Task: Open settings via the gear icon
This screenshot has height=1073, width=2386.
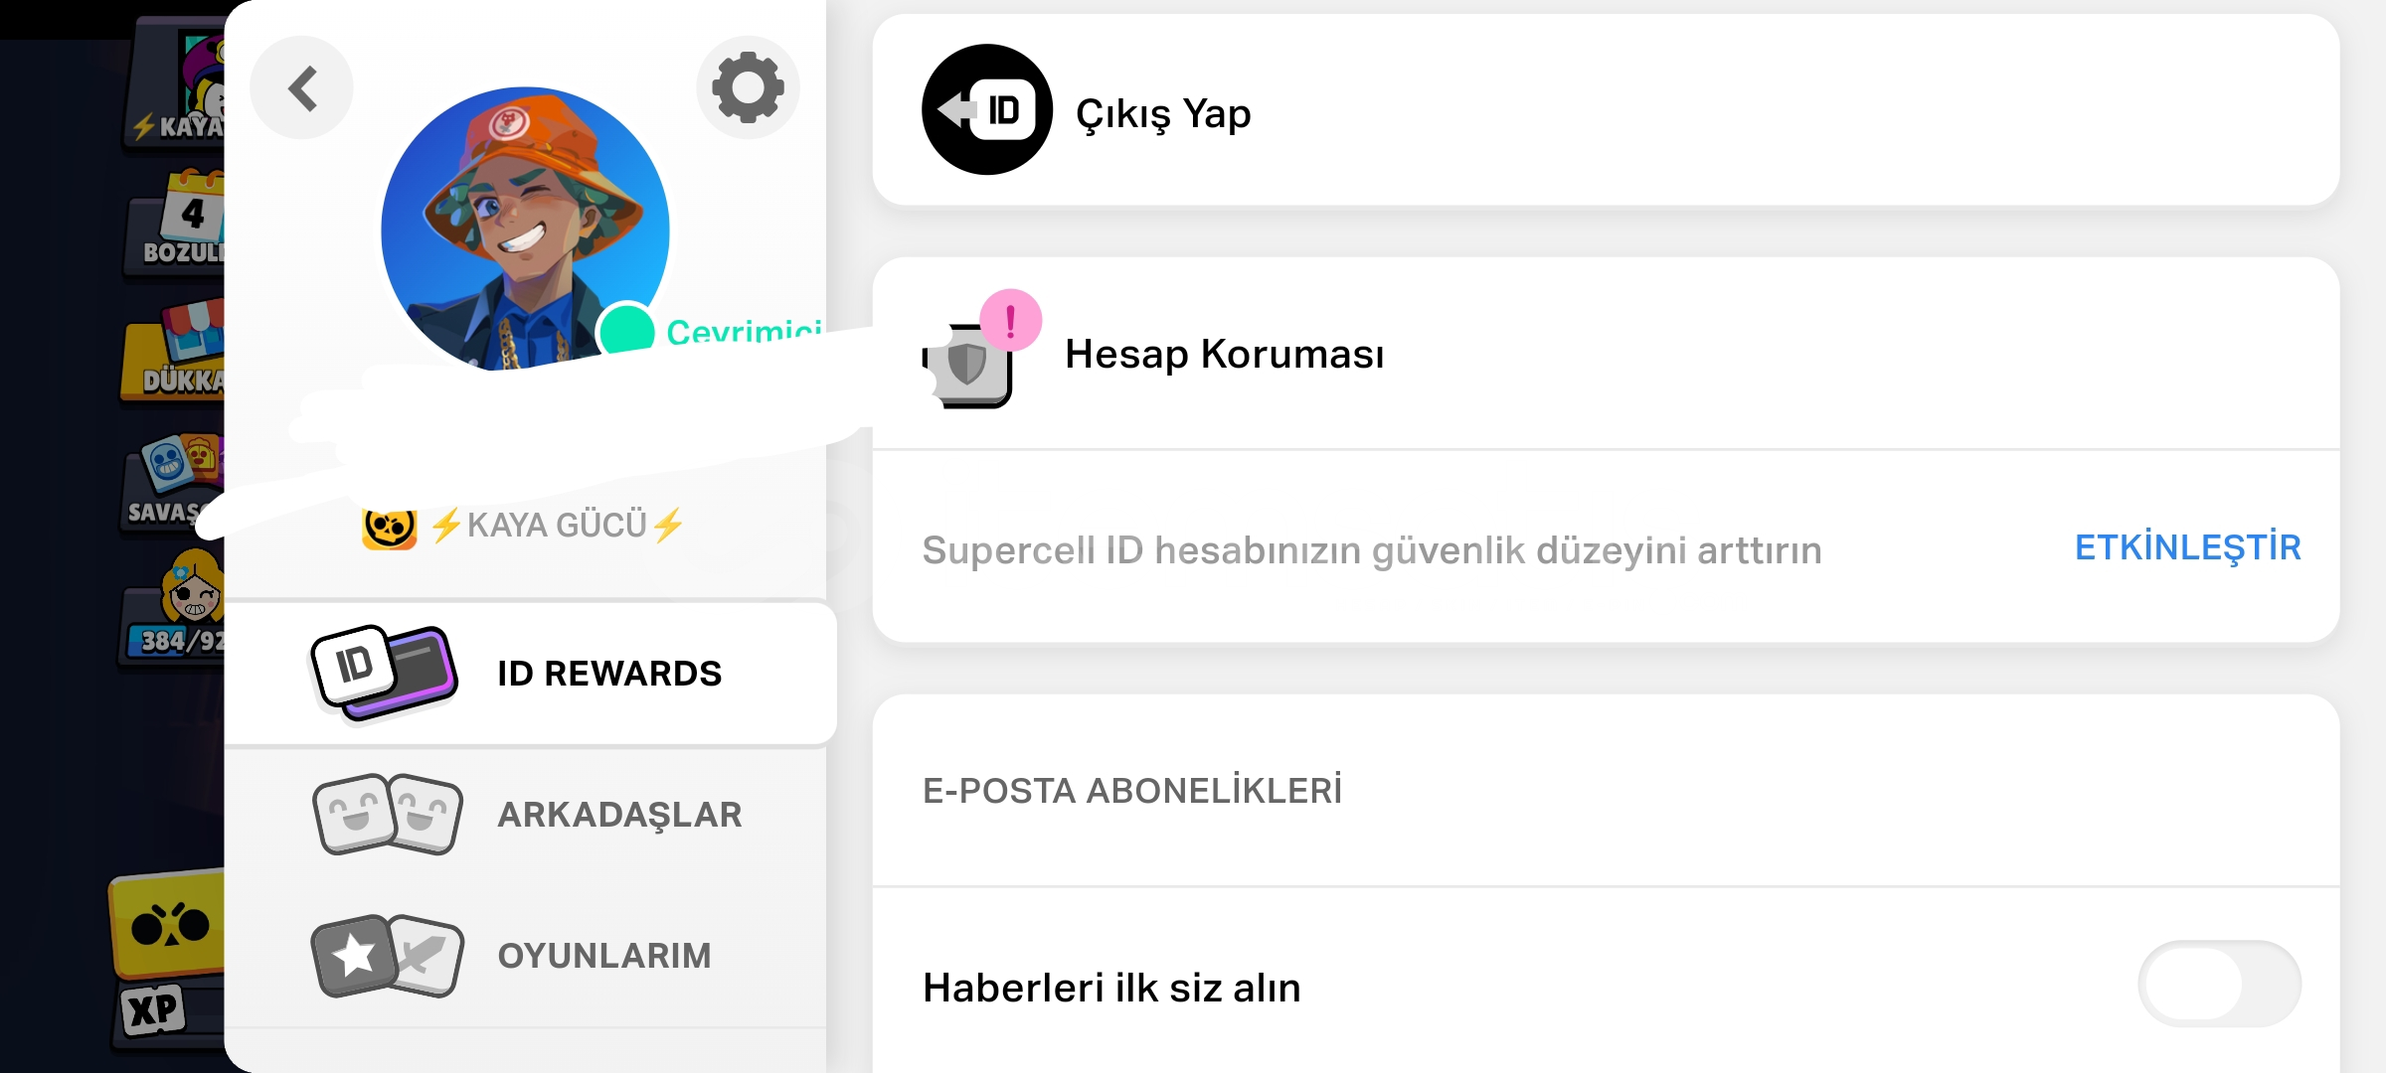Action: 748,87
